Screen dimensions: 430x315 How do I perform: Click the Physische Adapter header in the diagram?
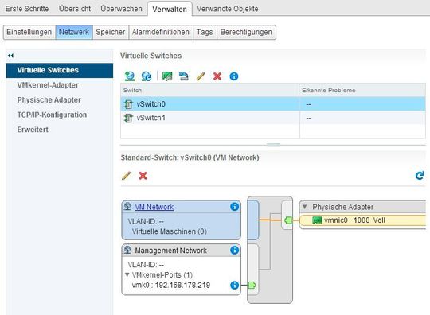pyautogui.click(x=363, y=207)
